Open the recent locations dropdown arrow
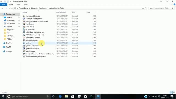 9,8
